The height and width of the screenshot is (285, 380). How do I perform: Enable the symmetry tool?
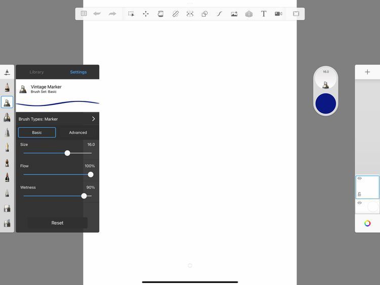pos(190,14)
